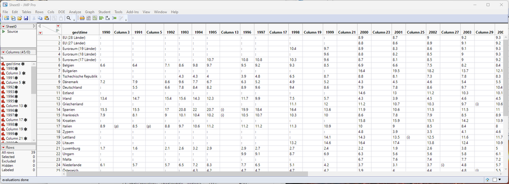Open the upper red triangle columns menu in table corner
The image size is (509, 184).
click(x=58, y=26)
